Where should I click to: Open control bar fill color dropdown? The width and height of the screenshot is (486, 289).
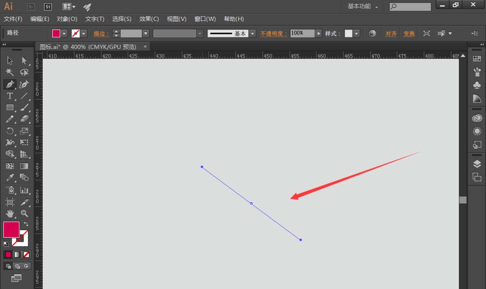[x=64, y=34]
